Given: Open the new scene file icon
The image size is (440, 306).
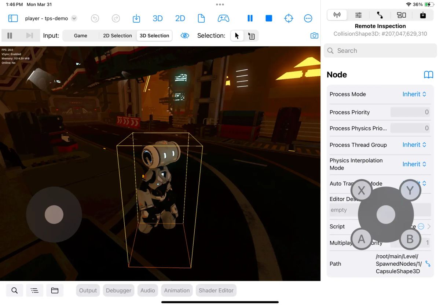Looking at the screenshot, I should pyautogui.click(x=201, y=18).
